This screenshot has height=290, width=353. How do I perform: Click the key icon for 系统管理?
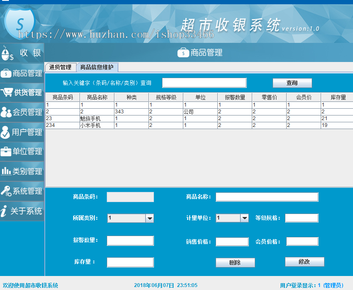tap(6, 191)
